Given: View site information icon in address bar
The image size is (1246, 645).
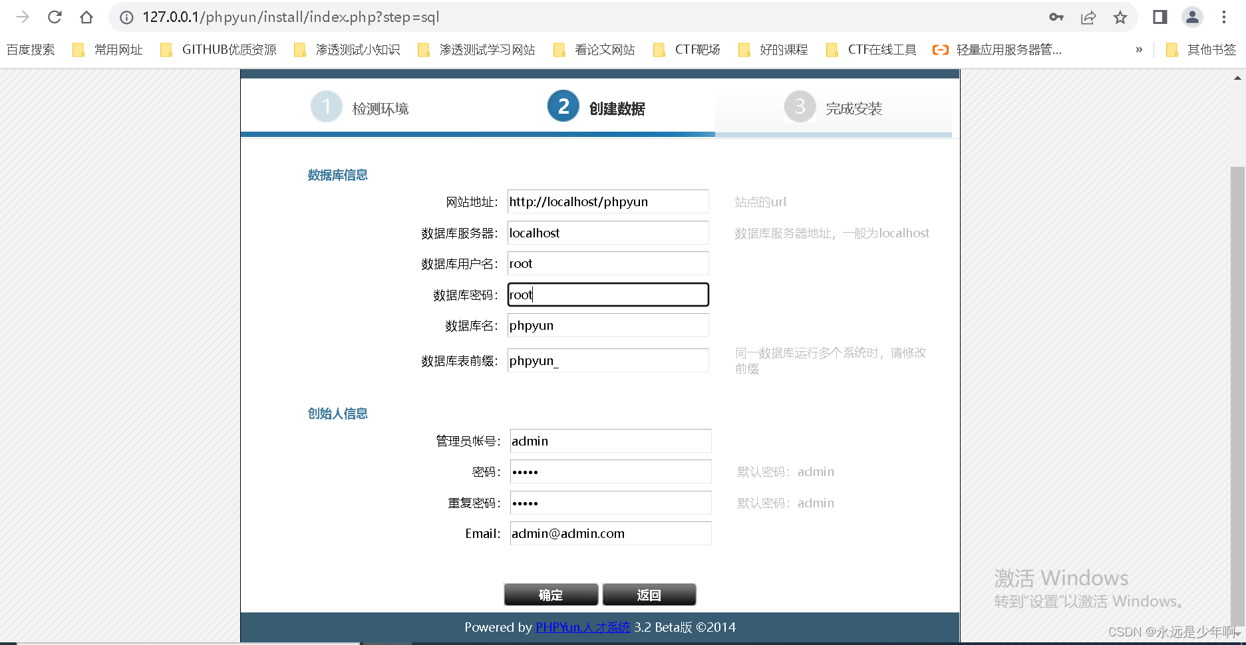Looking at the screenshot, I should tap(126, 17).
